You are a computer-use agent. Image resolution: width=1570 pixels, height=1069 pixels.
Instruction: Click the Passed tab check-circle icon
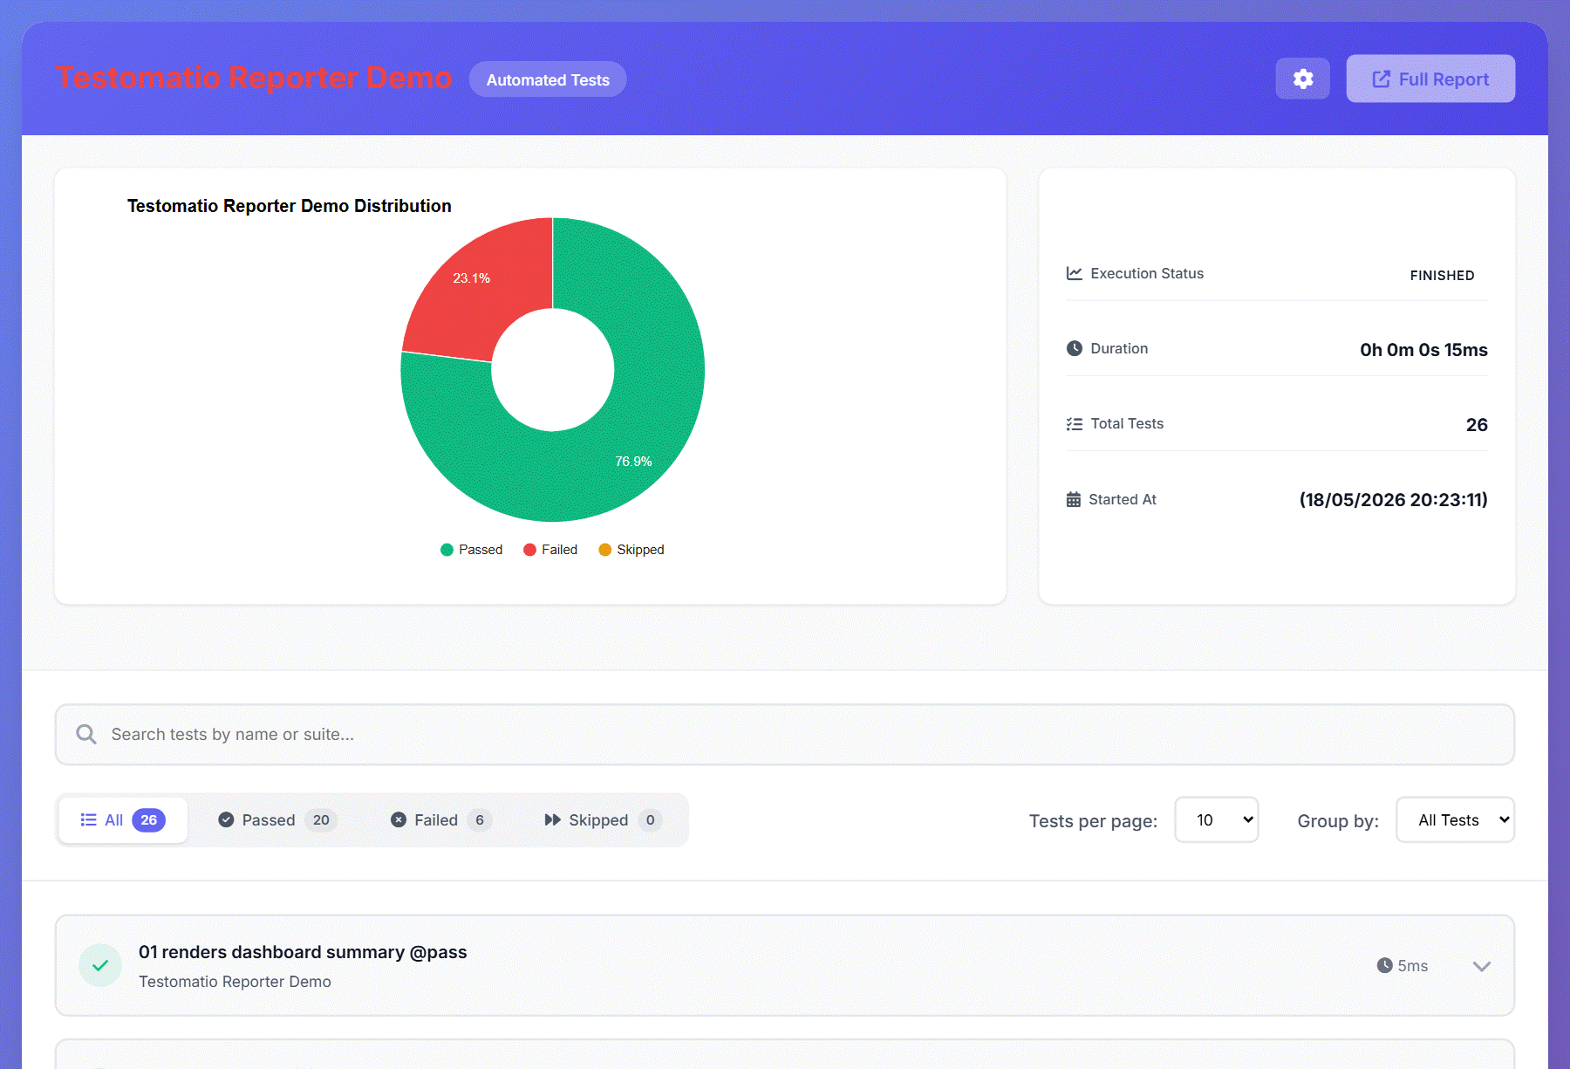(226, 819)
